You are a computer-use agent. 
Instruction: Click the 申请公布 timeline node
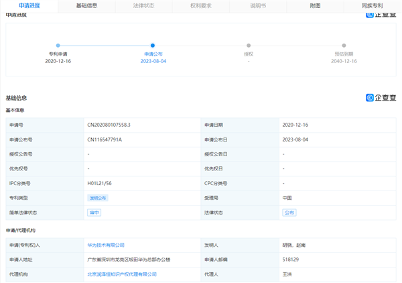[x=153, y=46]
